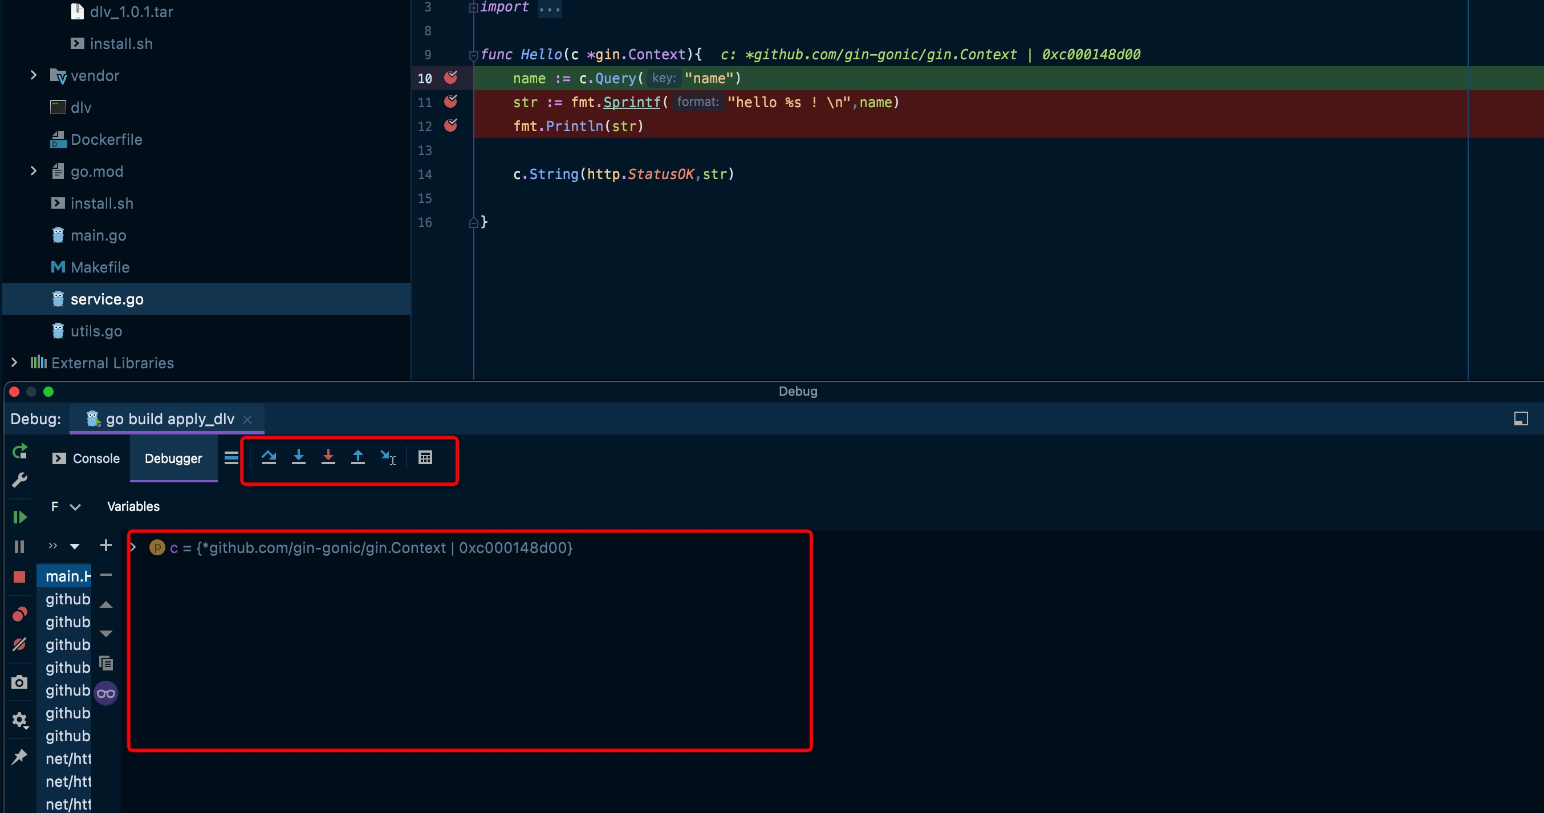Click the red Force Step Into icon

pos(328,457)
